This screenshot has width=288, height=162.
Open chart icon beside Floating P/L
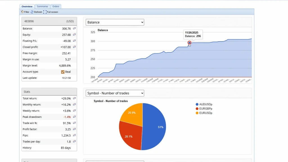75,41
